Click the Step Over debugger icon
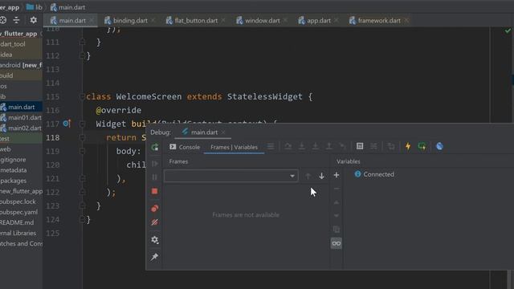The height and width of the screenshot is (289, 514). 288,146
